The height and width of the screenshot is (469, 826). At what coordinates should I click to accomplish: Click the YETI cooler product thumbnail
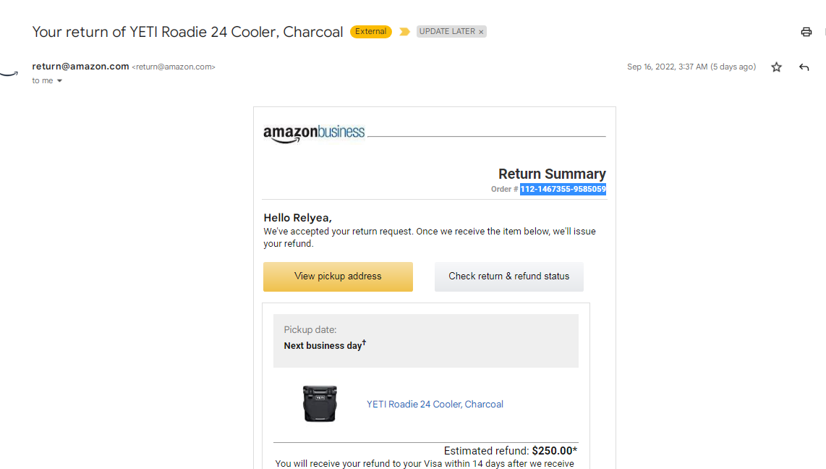click(320, 404)
